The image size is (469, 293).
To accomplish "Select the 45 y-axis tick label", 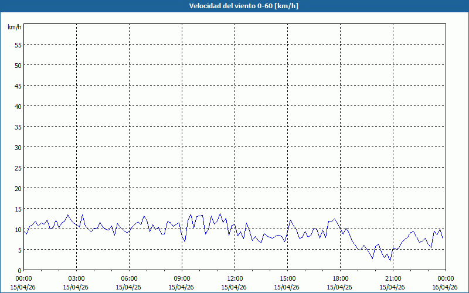I will click(18, 86).
